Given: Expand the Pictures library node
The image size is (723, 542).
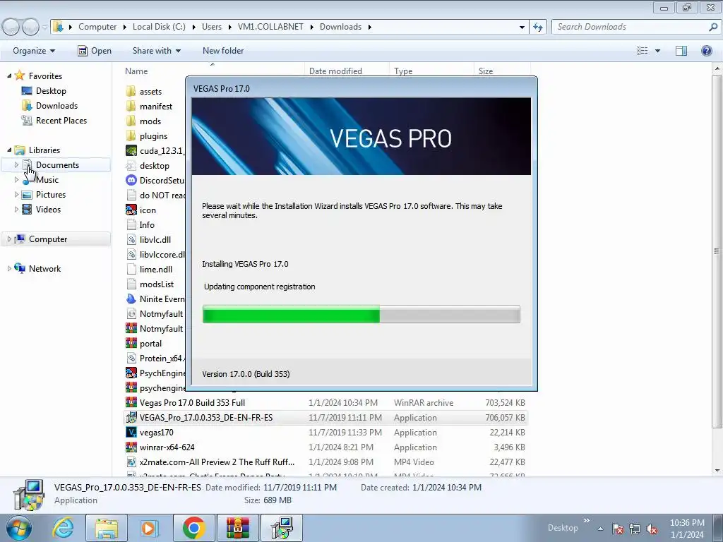Looking at the screenshot, I should pos(17,195).
